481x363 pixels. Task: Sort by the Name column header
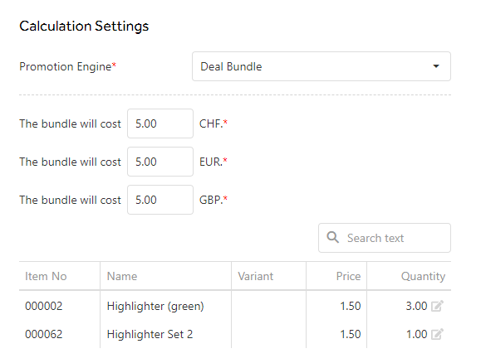point(122,276)
